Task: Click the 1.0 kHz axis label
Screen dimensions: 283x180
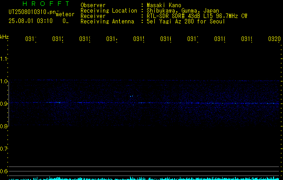Action: point(4,81)
